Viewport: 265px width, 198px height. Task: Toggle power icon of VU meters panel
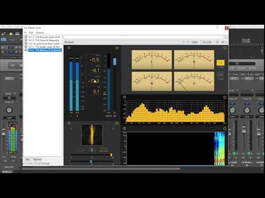[225, 48]
